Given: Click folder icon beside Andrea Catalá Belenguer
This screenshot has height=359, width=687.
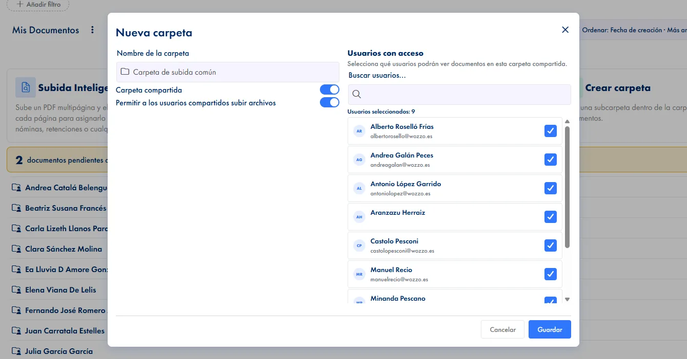Looking at the screenshot, I should (16, 188).
